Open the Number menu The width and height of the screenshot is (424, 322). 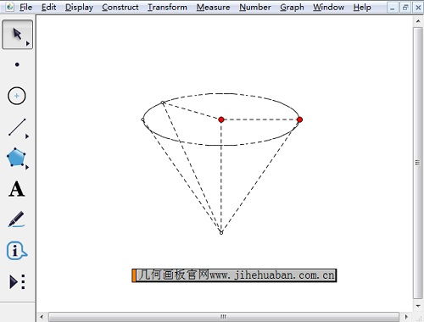click(x=255, y=8)
